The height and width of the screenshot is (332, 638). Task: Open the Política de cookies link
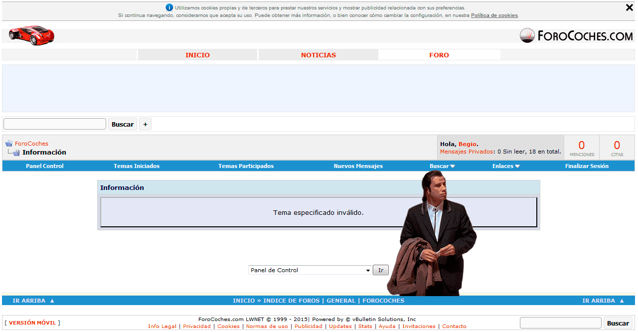(x=494, y=15)
